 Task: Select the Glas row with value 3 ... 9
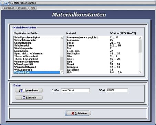(x=103, y=56)
